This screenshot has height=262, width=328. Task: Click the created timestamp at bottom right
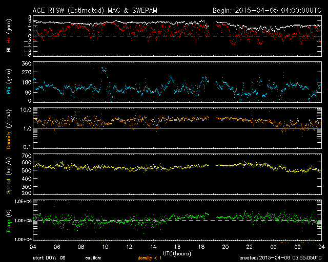coord(281,258)
